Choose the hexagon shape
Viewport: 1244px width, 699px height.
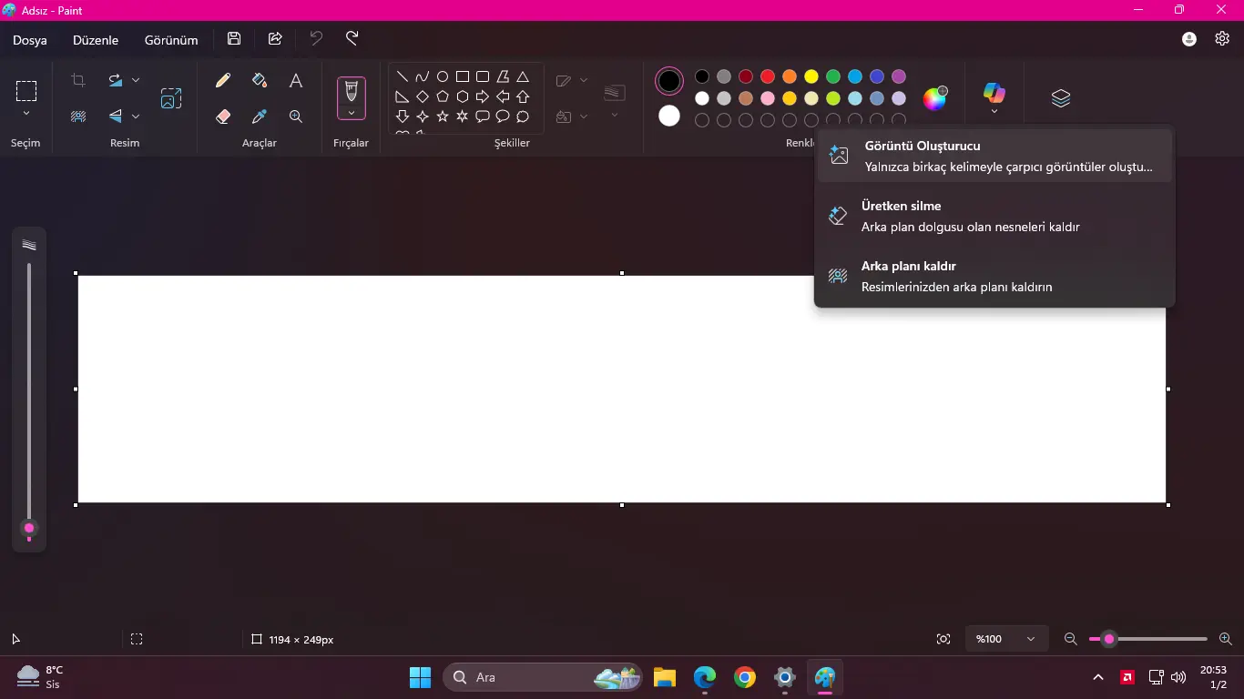click(x=463, y=96)
